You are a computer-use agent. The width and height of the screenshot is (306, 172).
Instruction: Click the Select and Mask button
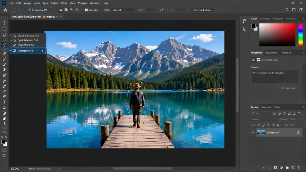[x=202, y=10]
